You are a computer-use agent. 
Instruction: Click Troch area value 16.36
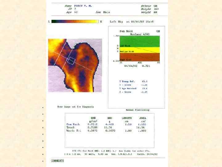[x=141, y=127]
